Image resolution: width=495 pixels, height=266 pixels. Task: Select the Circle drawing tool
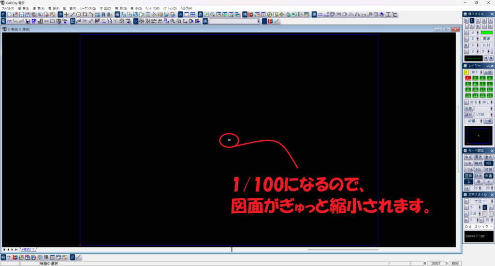coord(79,15)
